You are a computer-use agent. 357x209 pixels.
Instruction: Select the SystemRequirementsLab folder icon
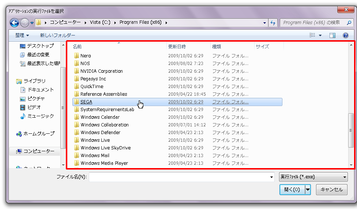pos(76,109)
